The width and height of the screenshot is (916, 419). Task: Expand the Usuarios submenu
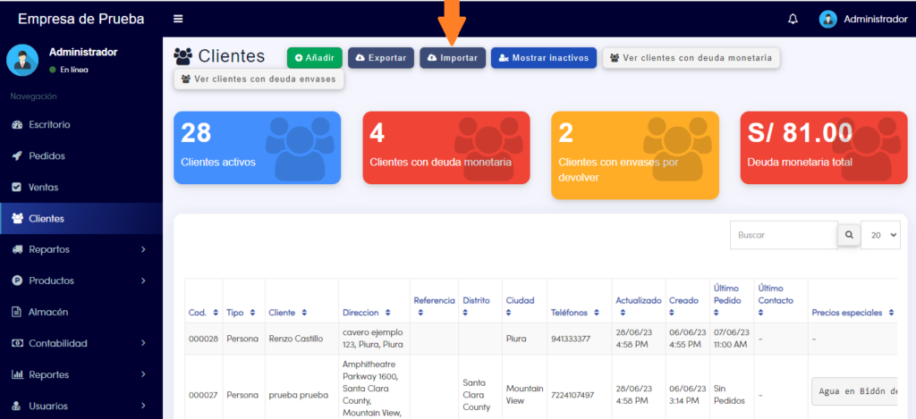tap(81, 406)
